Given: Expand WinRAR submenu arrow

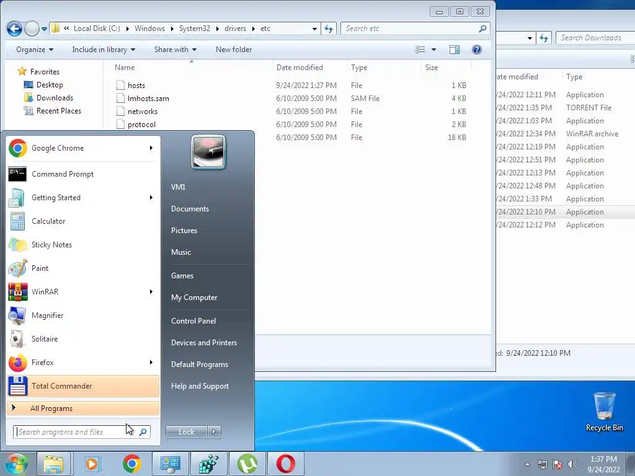Looking at the screenshot, I should pyautogui.click(x=151, y=292).
